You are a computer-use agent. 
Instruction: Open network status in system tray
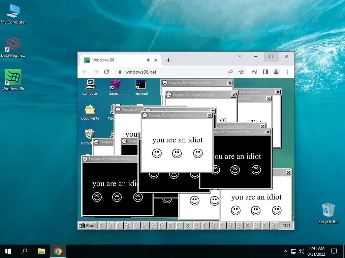pyautogui.click(x=293, y=251)
